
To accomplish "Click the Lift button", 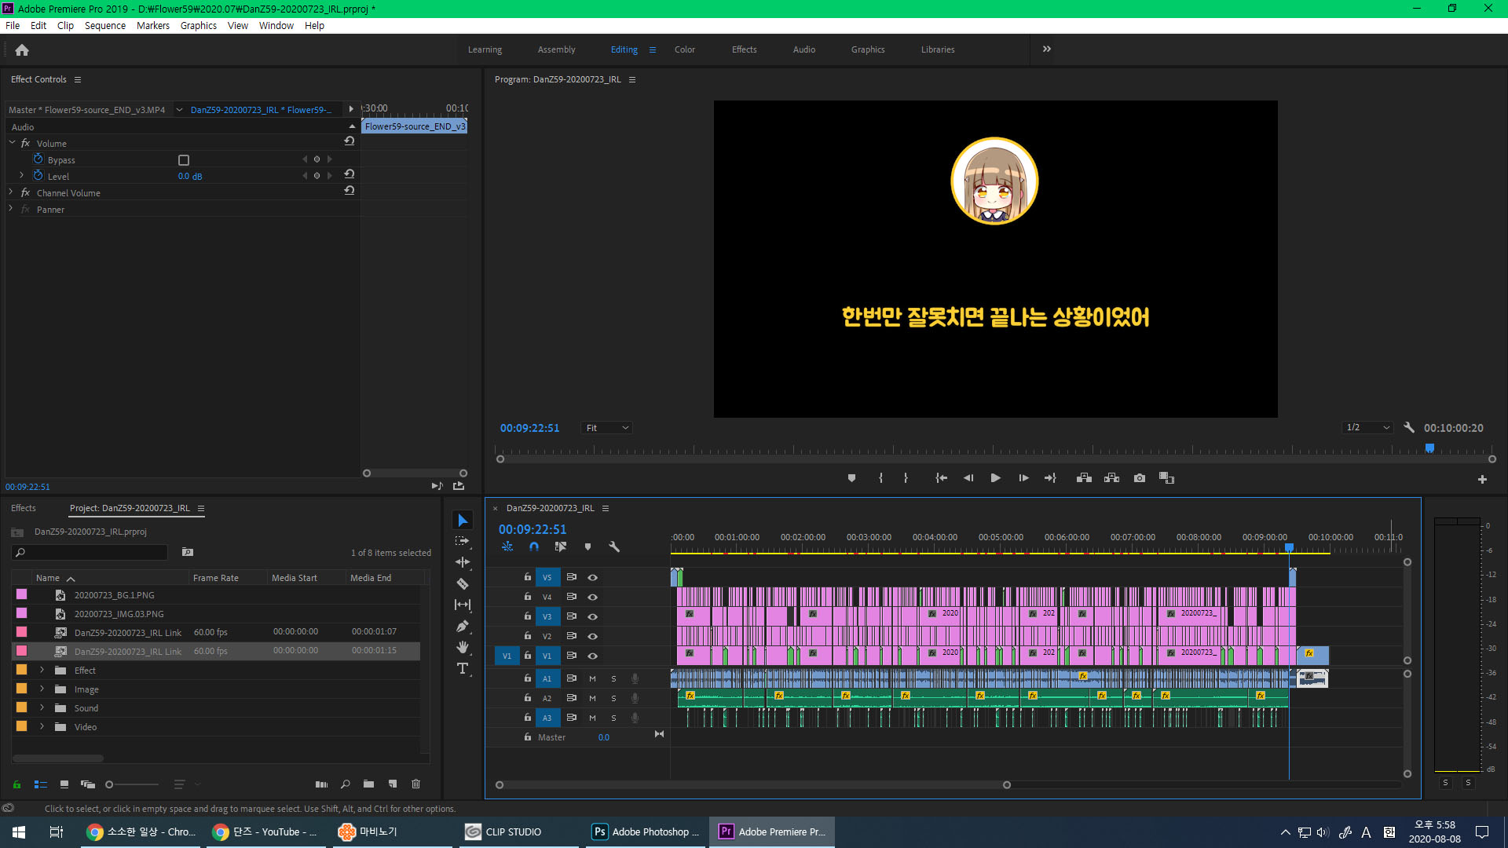I will [x=1084, y=478].
